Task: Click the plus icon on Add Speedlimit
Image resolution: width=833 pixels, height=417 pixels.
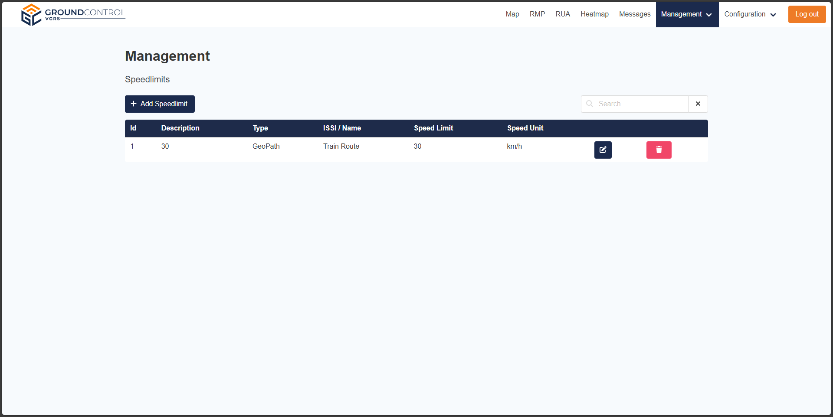Action: click(134, 104)
